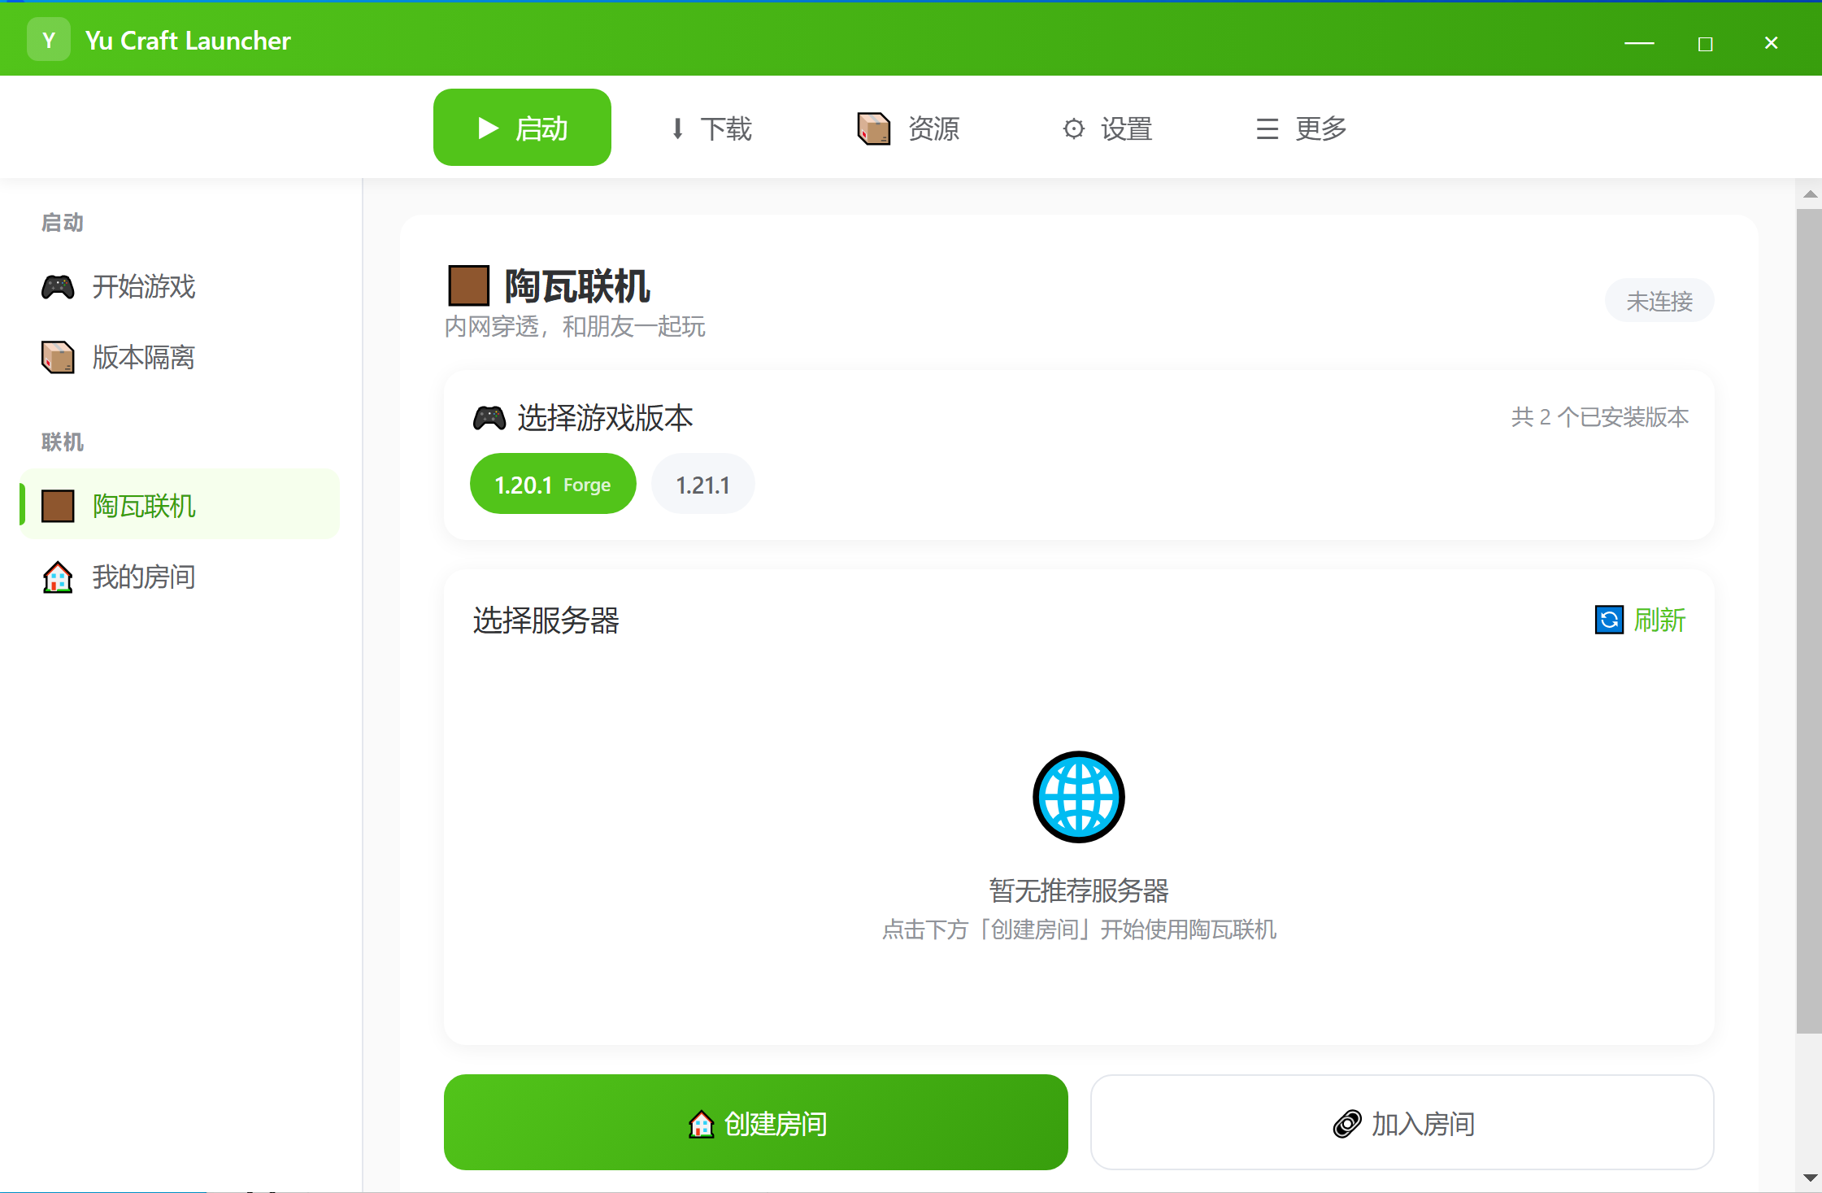Click the 未连接 status badge
Viewport: 1822px width, 1193px height.
(1659, 301)
